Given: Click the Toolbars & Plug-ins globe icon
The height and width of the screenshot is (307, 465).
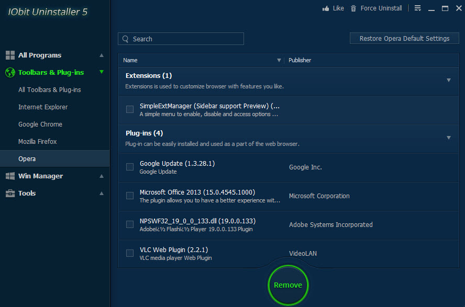Looking at the screenshot, I should coord(10,72).
